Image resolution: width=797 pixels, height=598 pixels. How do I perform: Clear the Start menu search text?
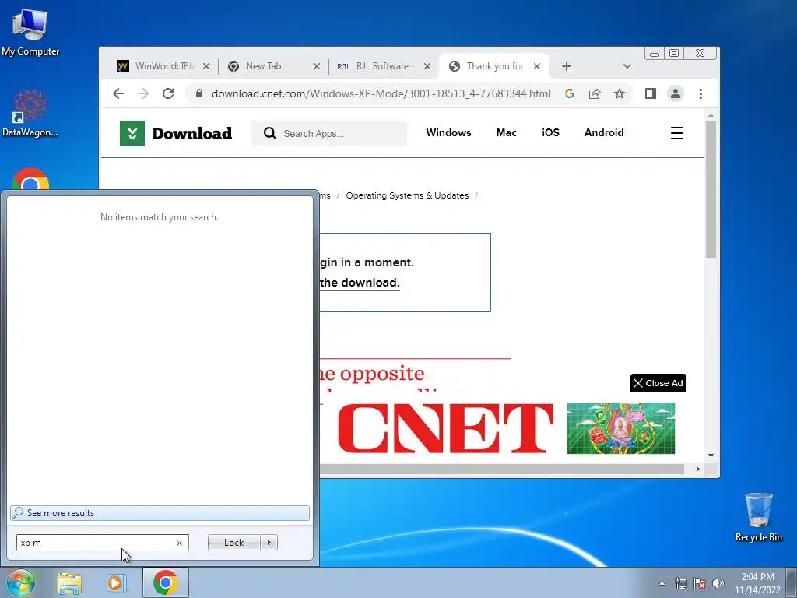click(x=179, y=543)
